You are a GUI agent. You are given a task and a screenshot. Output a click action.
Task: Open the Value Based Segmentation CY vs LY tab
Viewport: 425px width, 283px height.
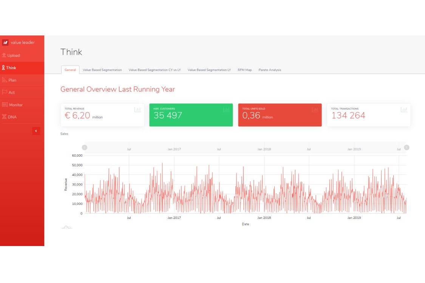[155, 70]
